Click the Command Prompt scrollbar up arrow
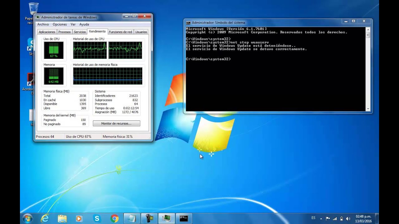Image resolution: width=399 pixels, height=224 pixels. tap(368, 30)
